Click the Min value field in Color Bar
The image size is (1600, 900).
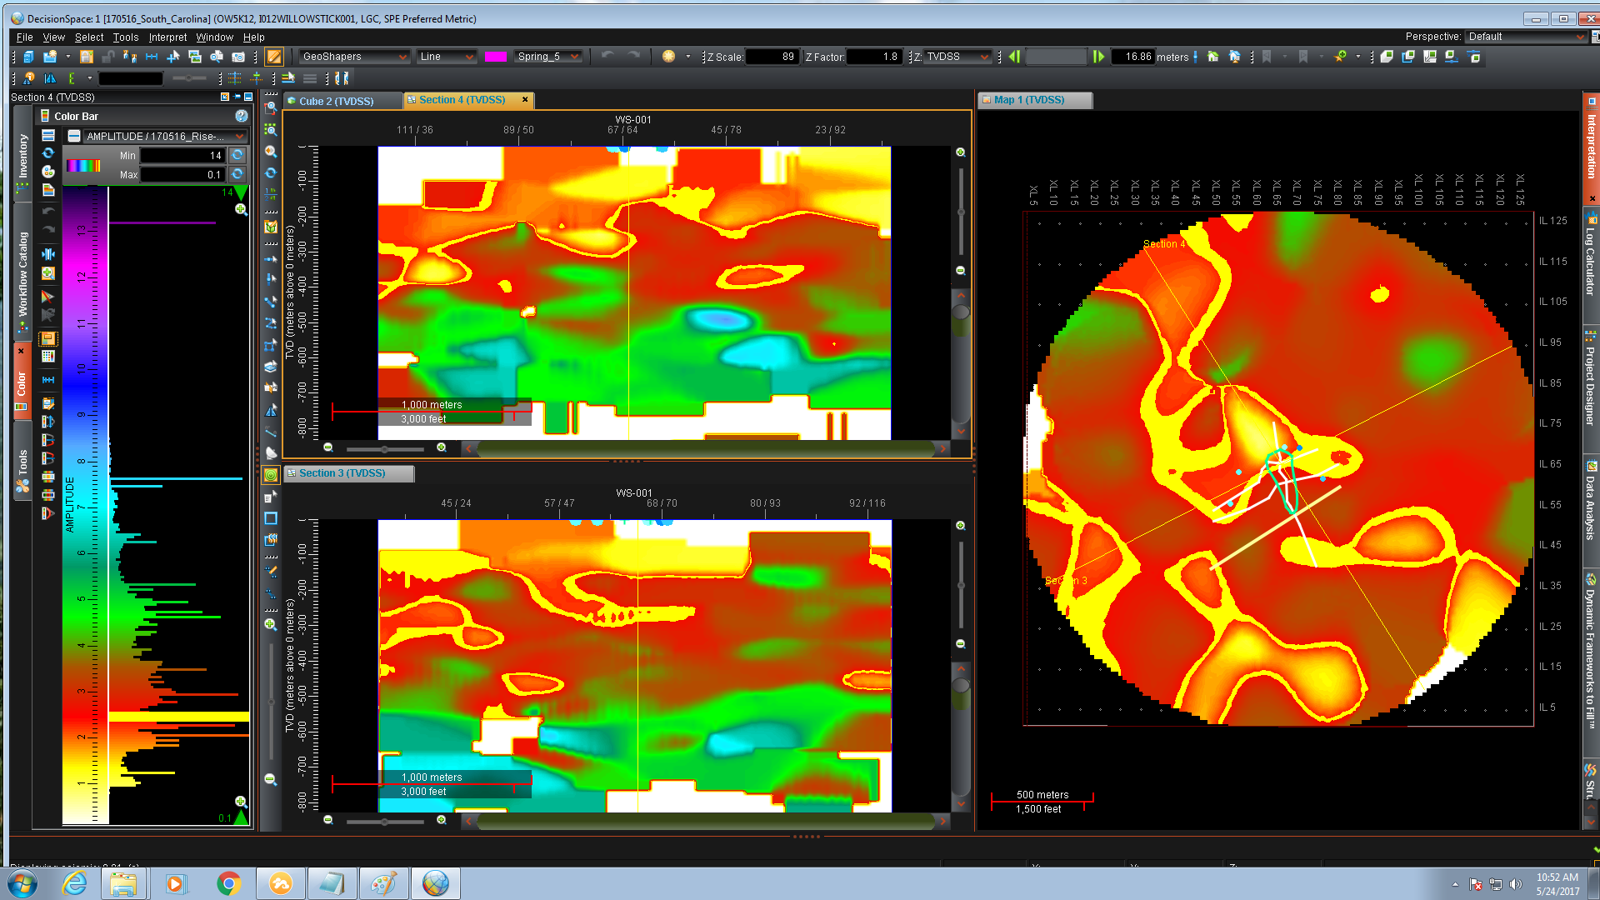(x=182, y=155)
